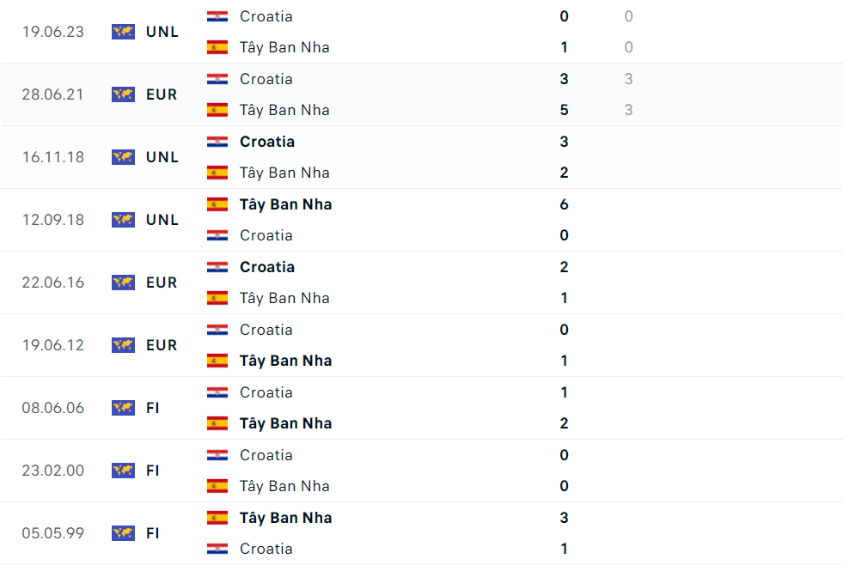
Task: Open the EUR competition label for 28.06.21
Action: (x=162, y=94)
